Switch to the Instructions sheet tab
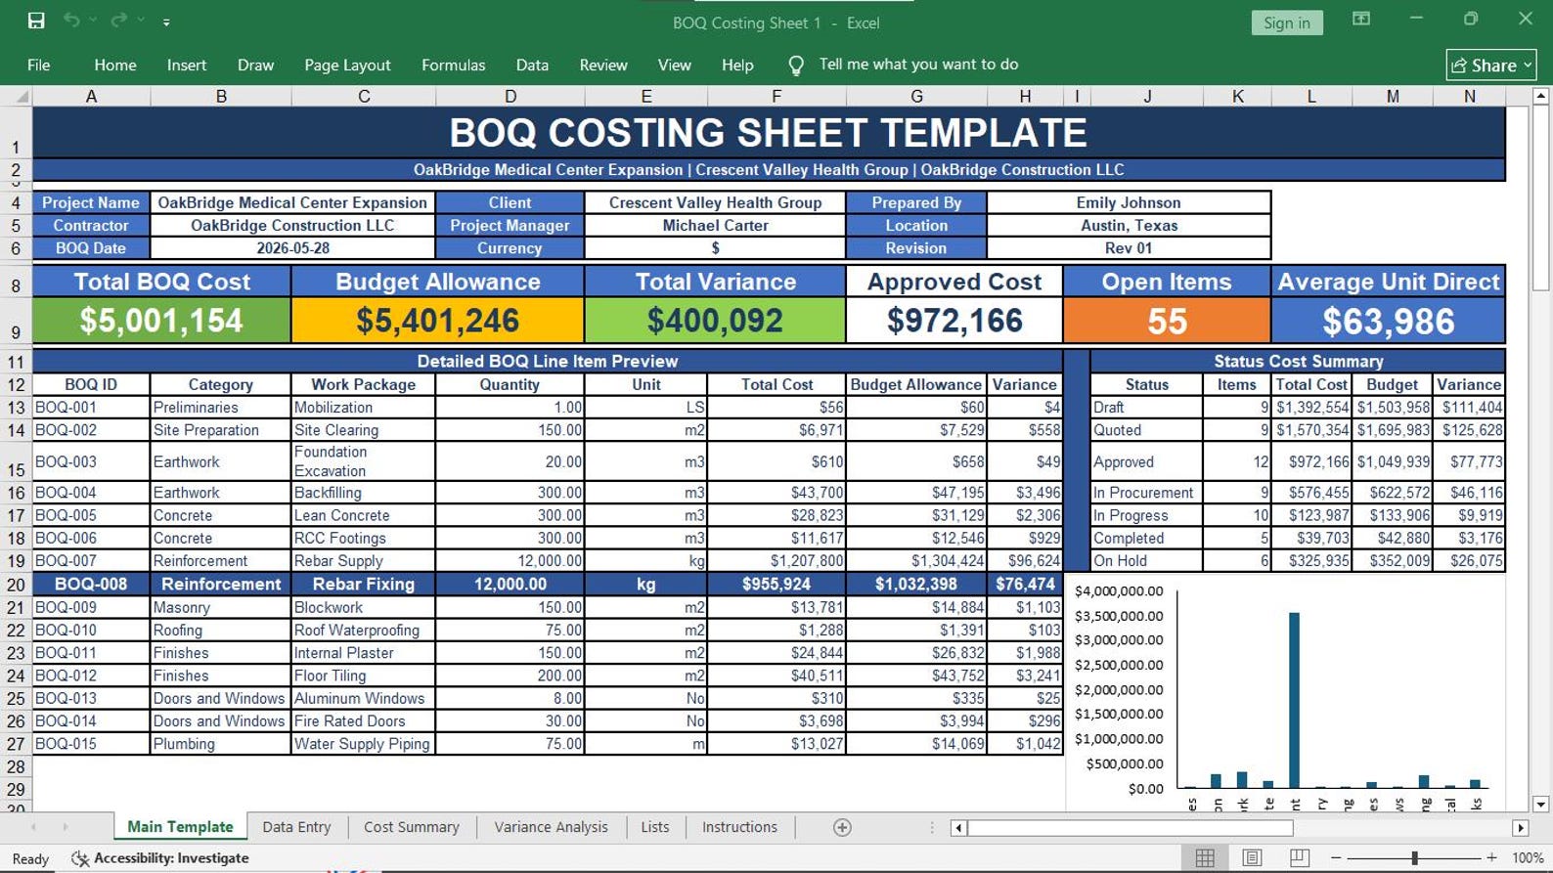1553x873 pixels. (739, 827)
